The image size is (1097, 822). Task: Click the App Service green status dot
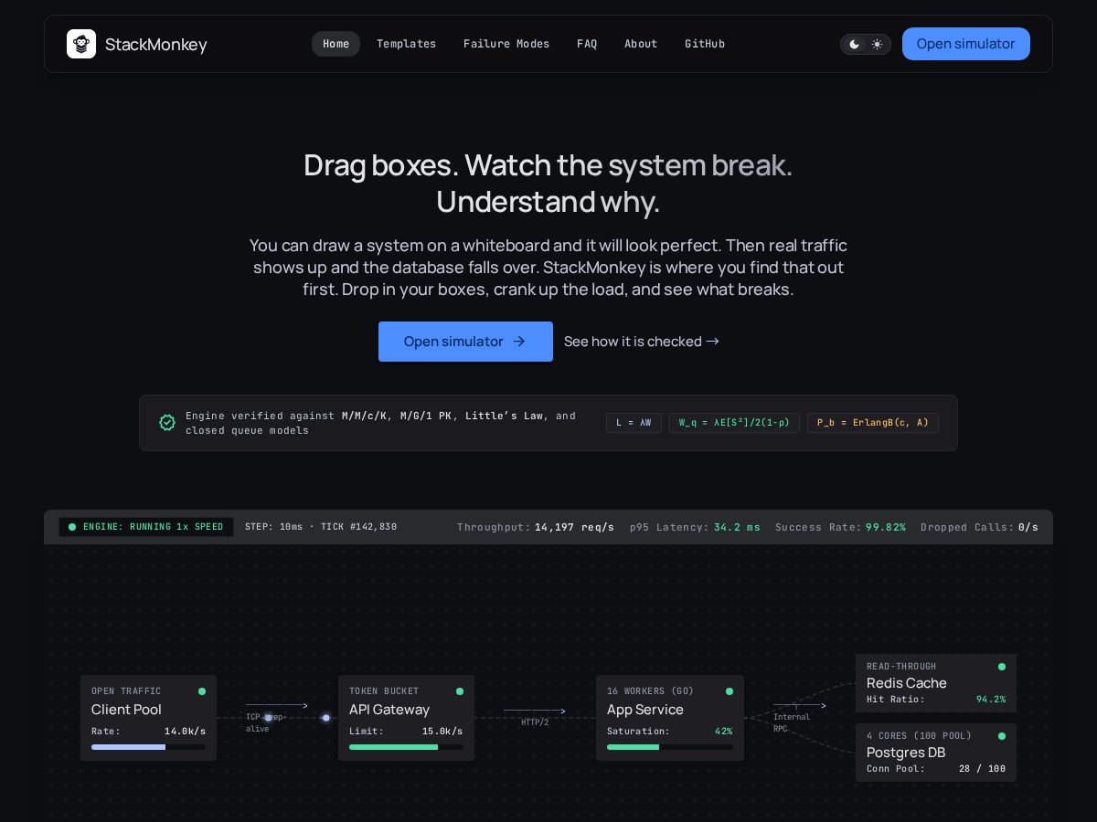tap(730, 691)
